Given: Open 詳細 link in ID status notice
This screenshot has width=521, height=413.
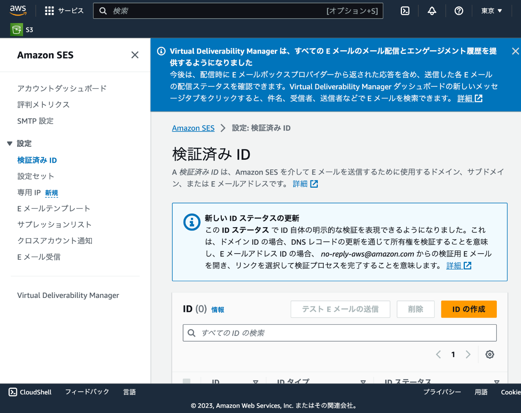Looking at the screenshot, I should point(459,266).
